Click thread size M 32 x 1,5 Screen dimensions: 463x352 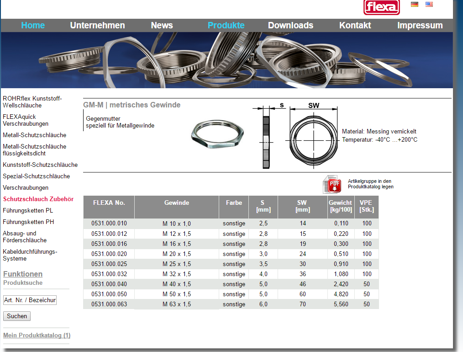click(x=177, y=274)
